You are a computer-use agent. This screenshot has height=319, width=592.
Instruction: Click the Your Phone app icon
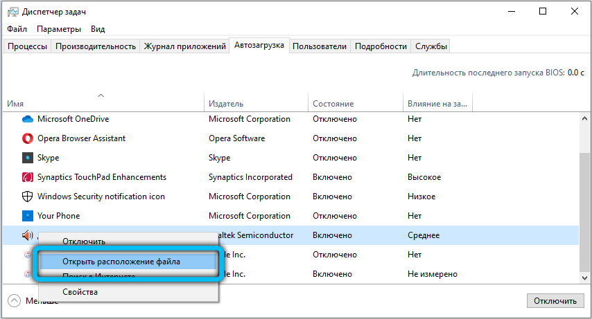coord(28,216)
